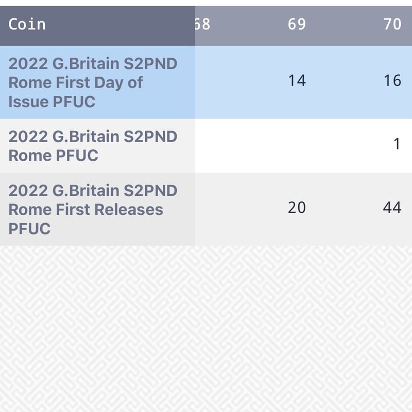The width and height of the screenshot is (412, 412).
Task: Select the 70 grade column header
Action: (392, 24)
